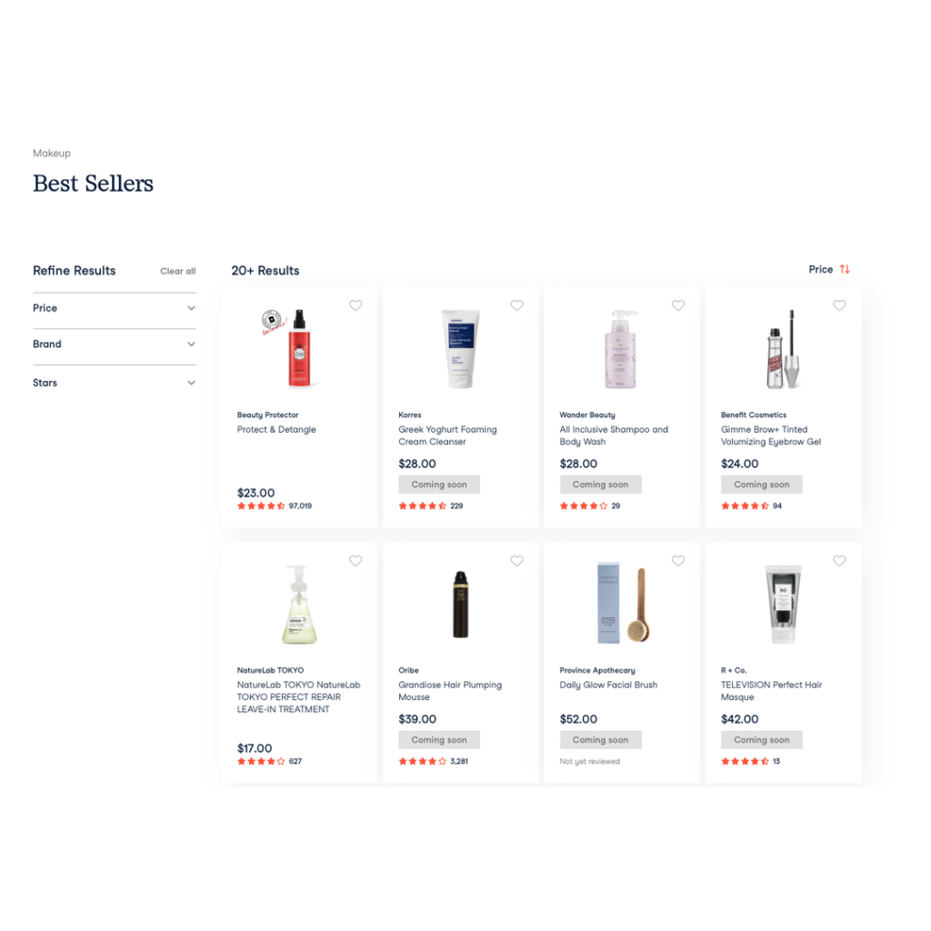Click star rating of Benefit Gimme Brow+ gel
Screen dimensions: 931x931
[745, 506]
